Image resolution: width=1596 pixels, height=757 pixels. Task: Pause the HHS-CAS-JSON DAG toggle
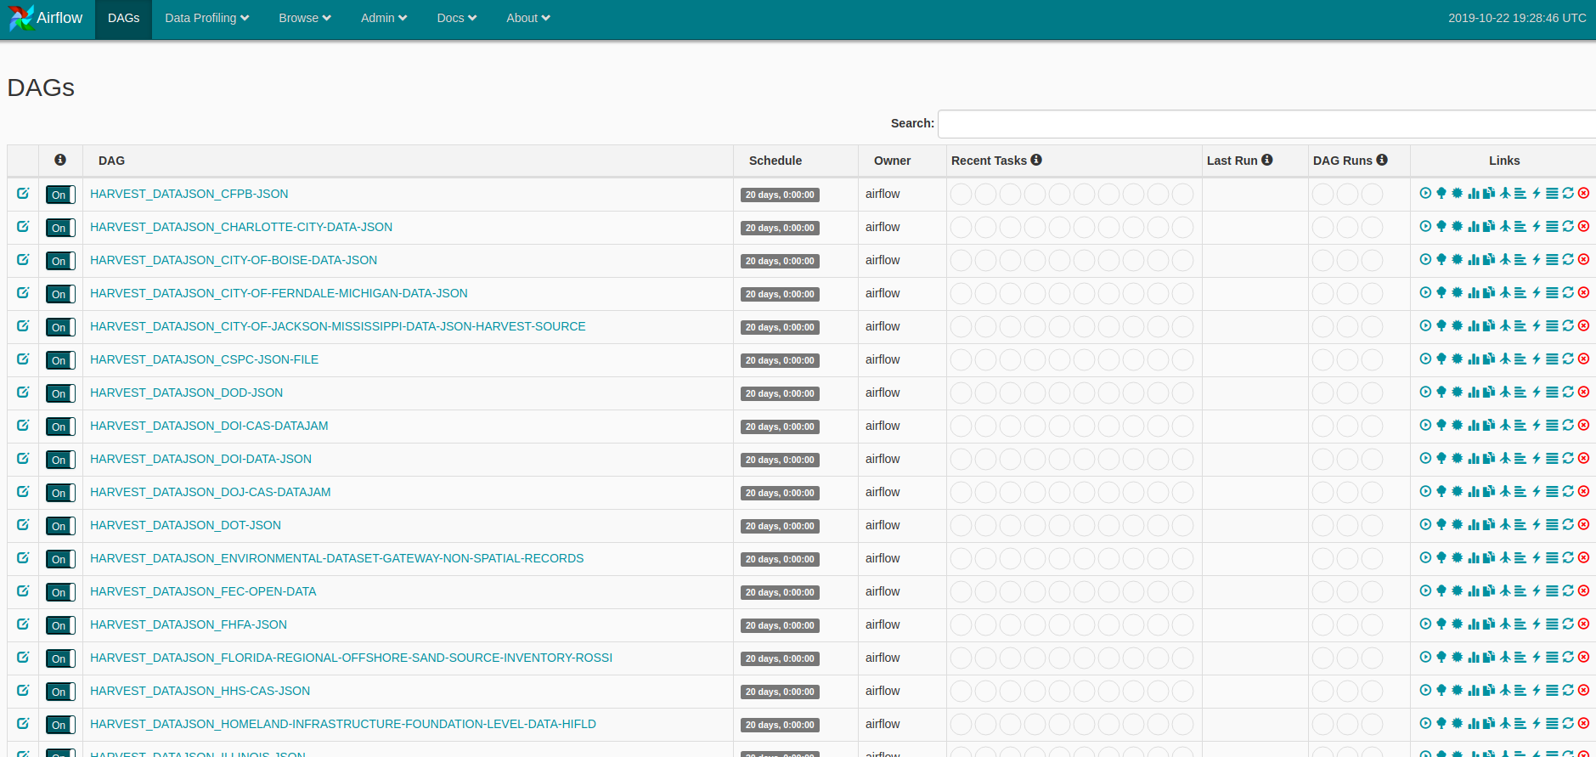coord(60,692)
